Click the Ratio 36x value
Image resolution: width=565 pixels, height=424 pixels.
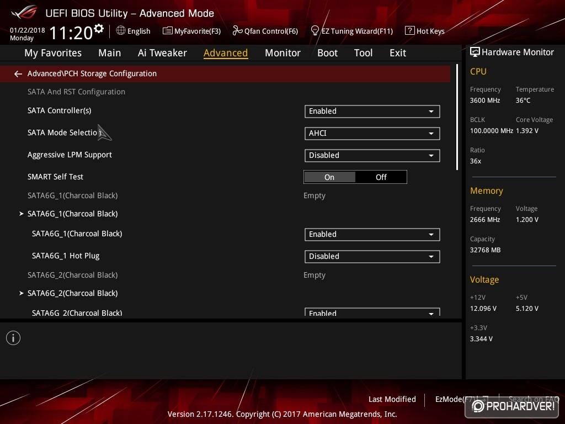pyautogui.click(x=475, y=161)
